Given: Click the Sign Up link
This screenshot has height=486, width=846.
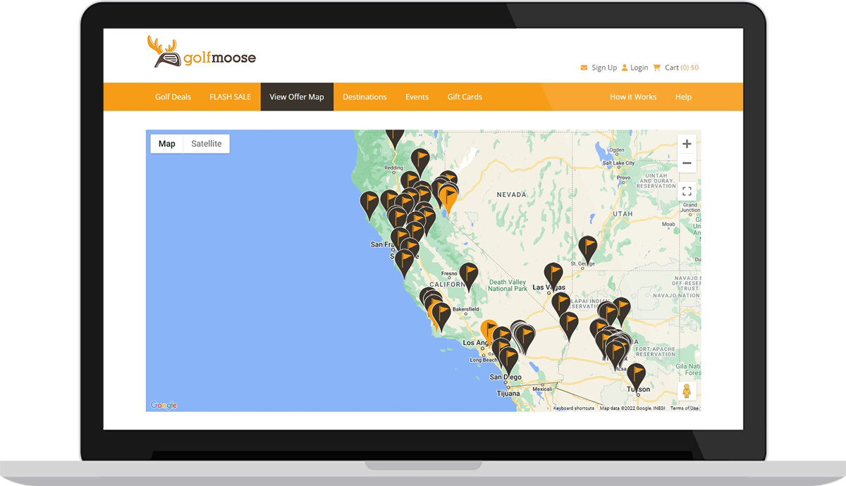Looking at the screenshot, I should 599,68.
